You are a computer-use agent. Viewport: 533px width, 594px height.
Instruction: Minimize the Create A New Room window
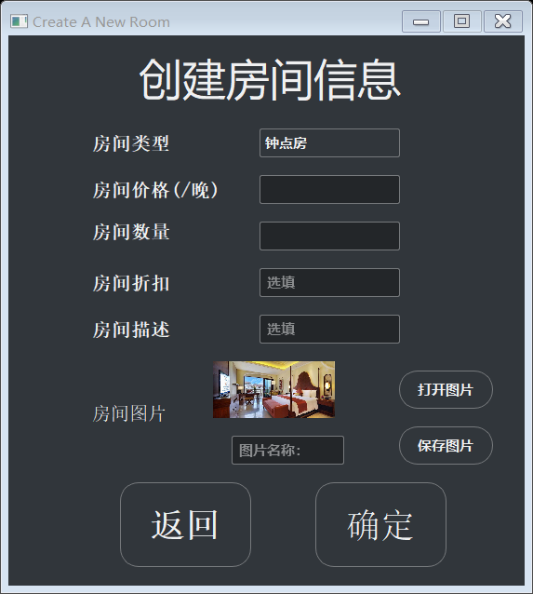click(x=421, y=21)
